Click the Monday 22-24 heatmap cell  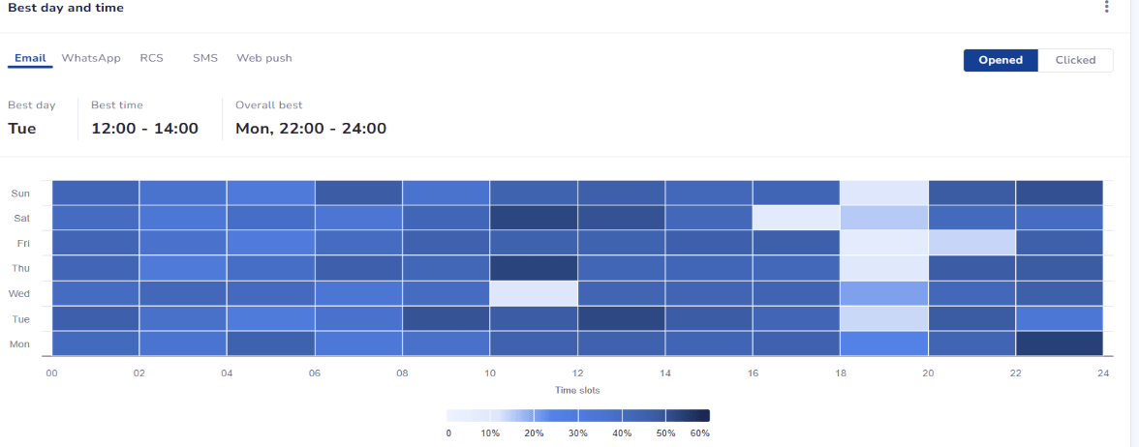[1060, 343]
